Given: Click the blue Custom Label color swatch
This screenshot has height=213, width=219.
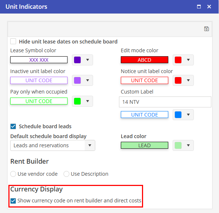Looking at the screenshot, I should 178,115.
